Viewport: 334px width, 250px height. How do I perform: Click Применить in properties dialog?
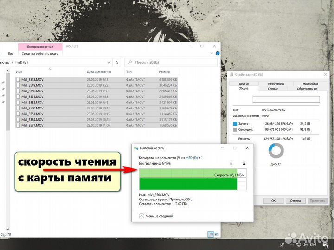click(317, 200)
